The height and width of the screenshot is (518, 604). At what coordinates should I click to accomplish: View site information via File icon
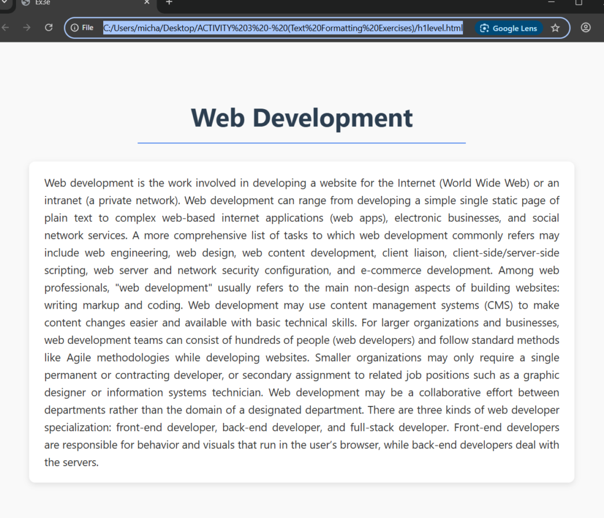pos(82,28)
